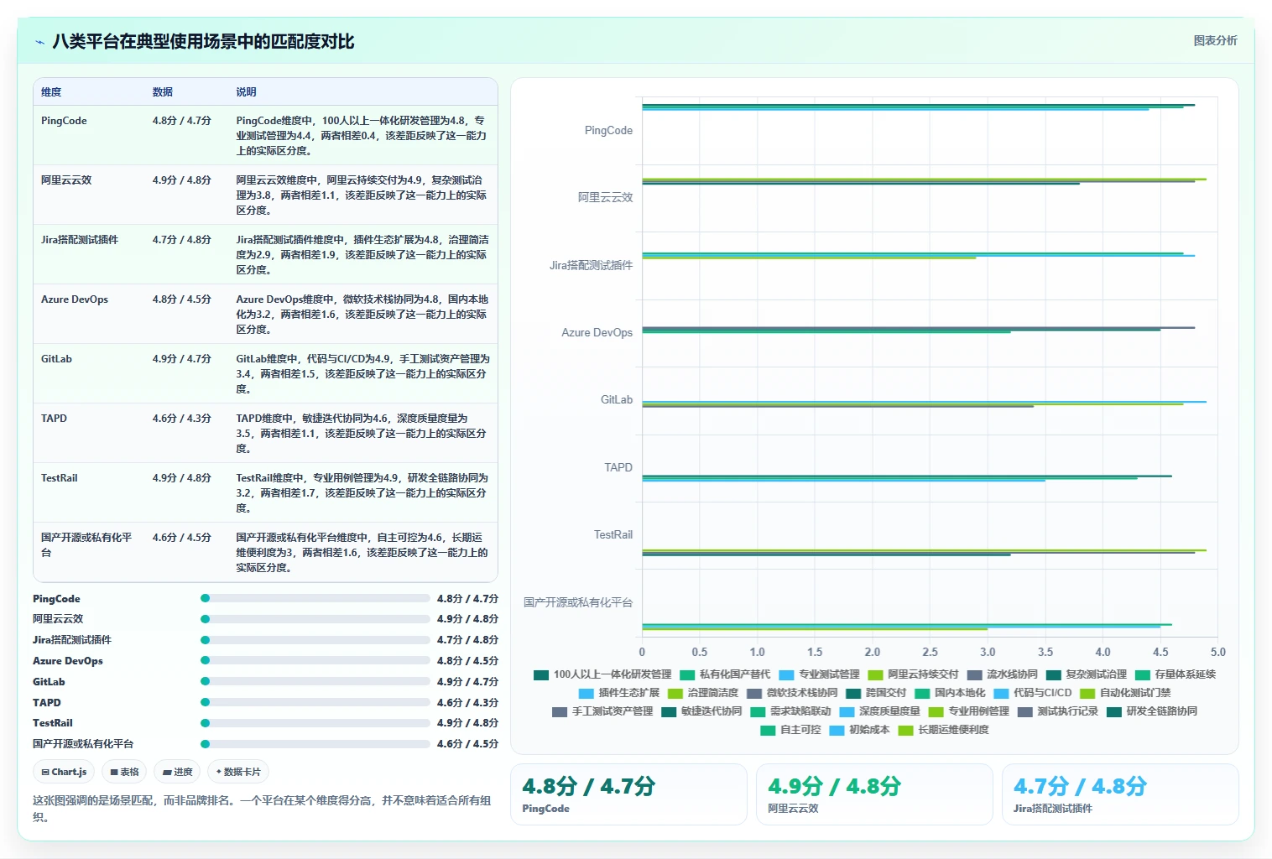
Task: Click the GitLab label on the chart axis
Action: pyautogui.click(x=617, y=400)
